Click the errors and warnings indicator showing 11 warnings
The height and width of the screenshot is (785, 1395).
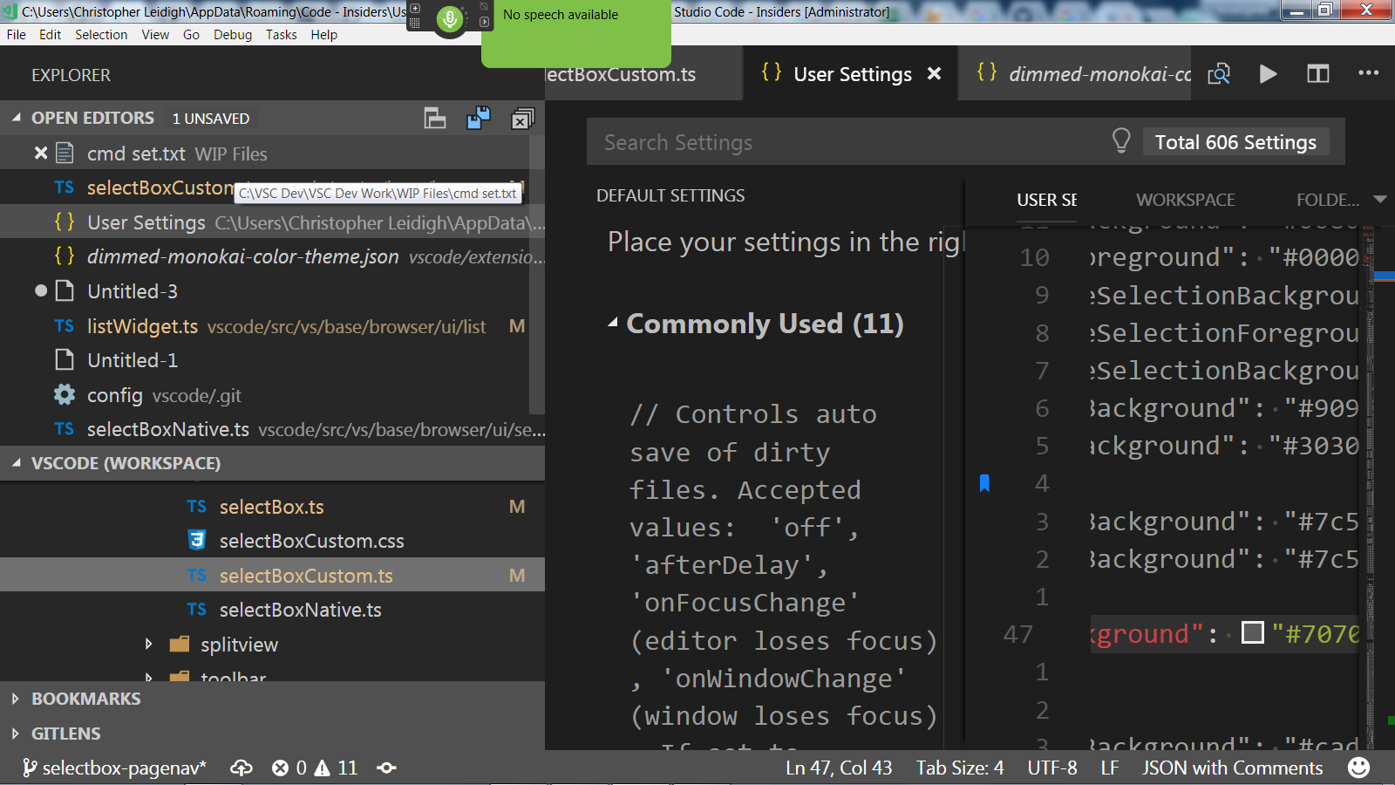[x=314, y=768]
